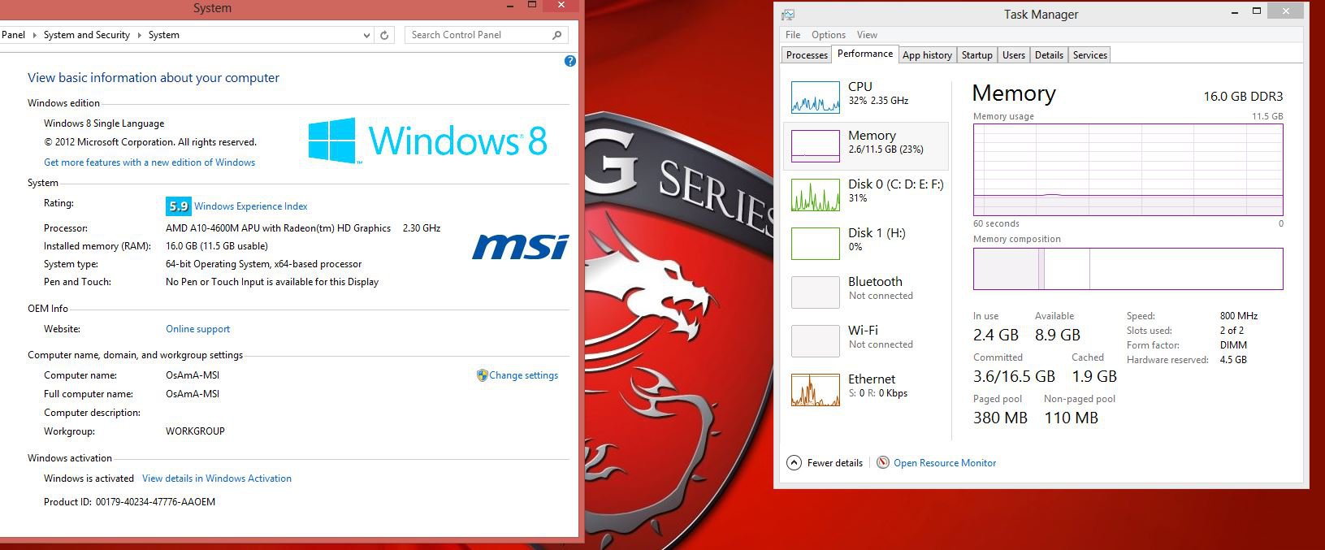This screenshot has width=1325, height=550.
Task: Click the Available 8.9 GB value
Action: (1058, 335)
